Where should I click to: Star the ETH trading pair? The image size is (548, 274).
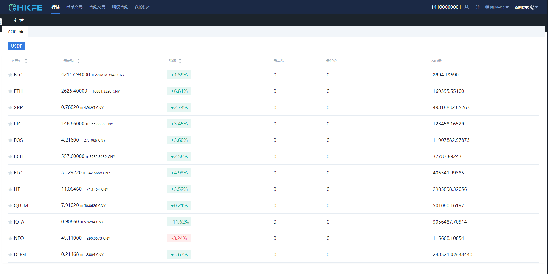point(10,91)
